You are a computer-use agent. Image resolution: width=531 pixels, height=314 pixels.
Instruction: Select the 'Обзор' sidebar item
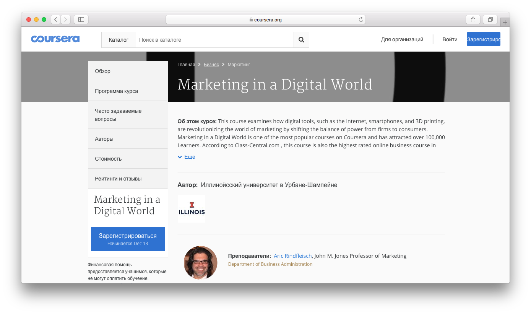pyautogui.click(x=128, y=71)
